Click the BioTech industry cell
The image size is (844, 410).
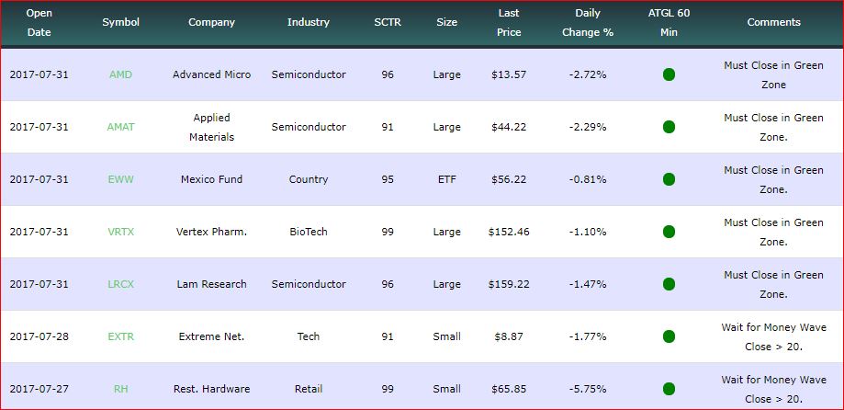point(308,232)
